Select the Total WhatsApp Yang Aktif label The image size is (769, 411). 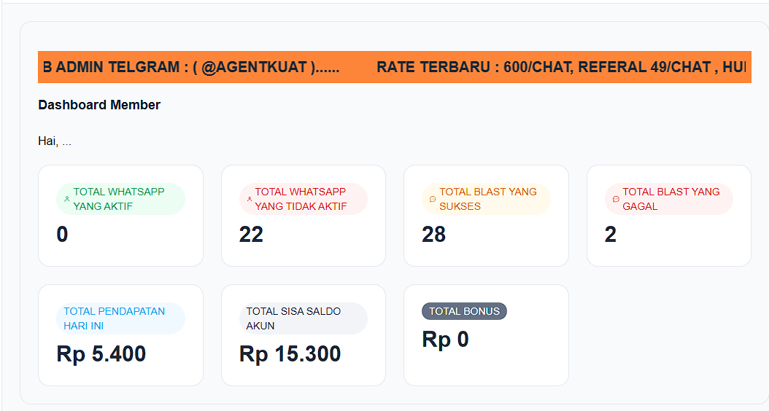119,199
